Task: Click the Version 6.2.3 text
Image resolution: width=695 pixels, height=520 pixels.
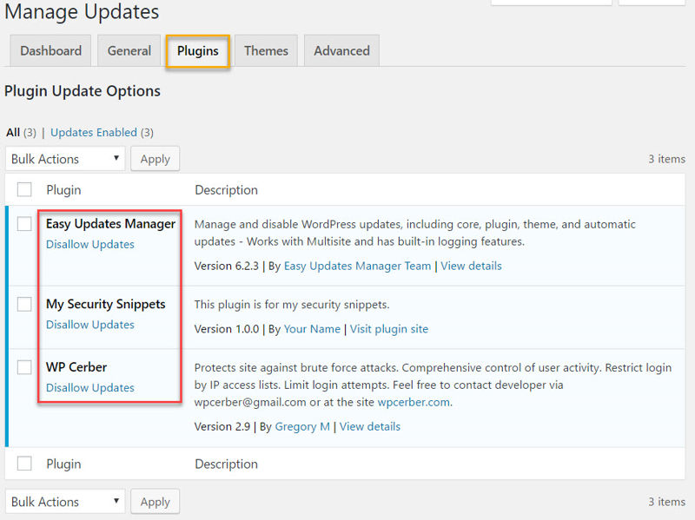Action: point(227,266)
